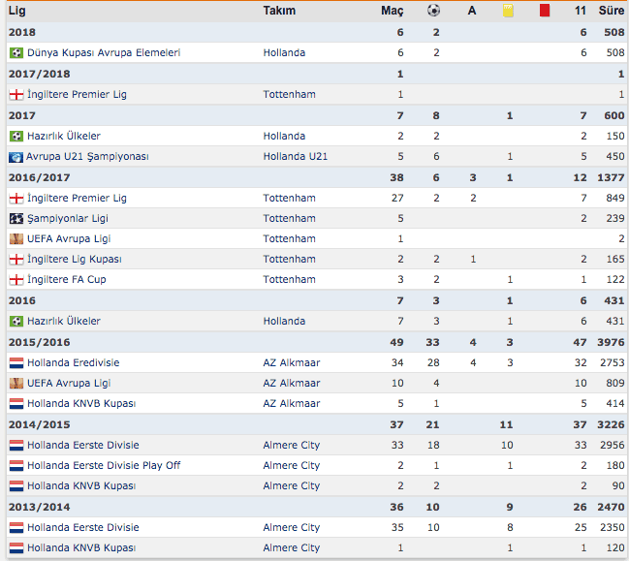Screen dimensions: 629x561
Task: Open Hollanda Eerste Divisie Play Off link
Action: click(104, 465)
